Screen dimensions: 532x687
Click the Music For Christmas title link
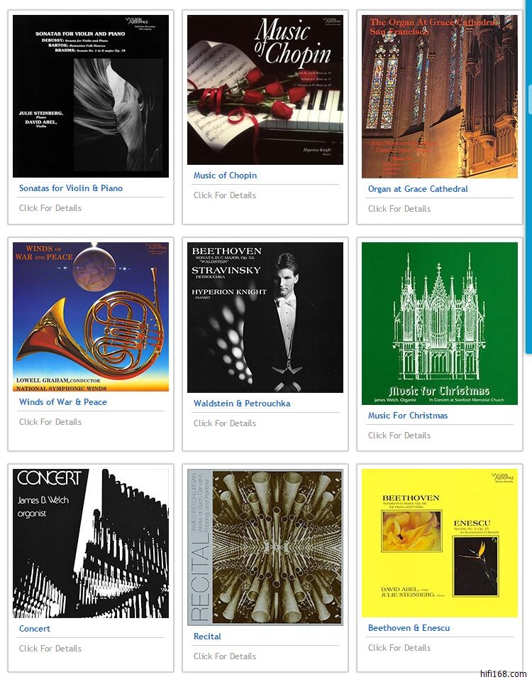pyautogui.click(x=408, y=416)
